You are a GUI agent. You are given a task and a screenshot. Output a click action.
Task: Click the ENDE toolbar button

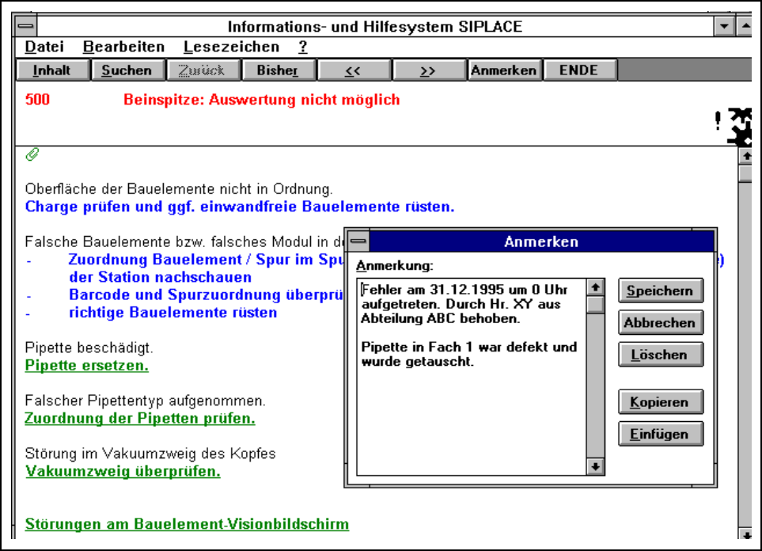tap(578, 70)
